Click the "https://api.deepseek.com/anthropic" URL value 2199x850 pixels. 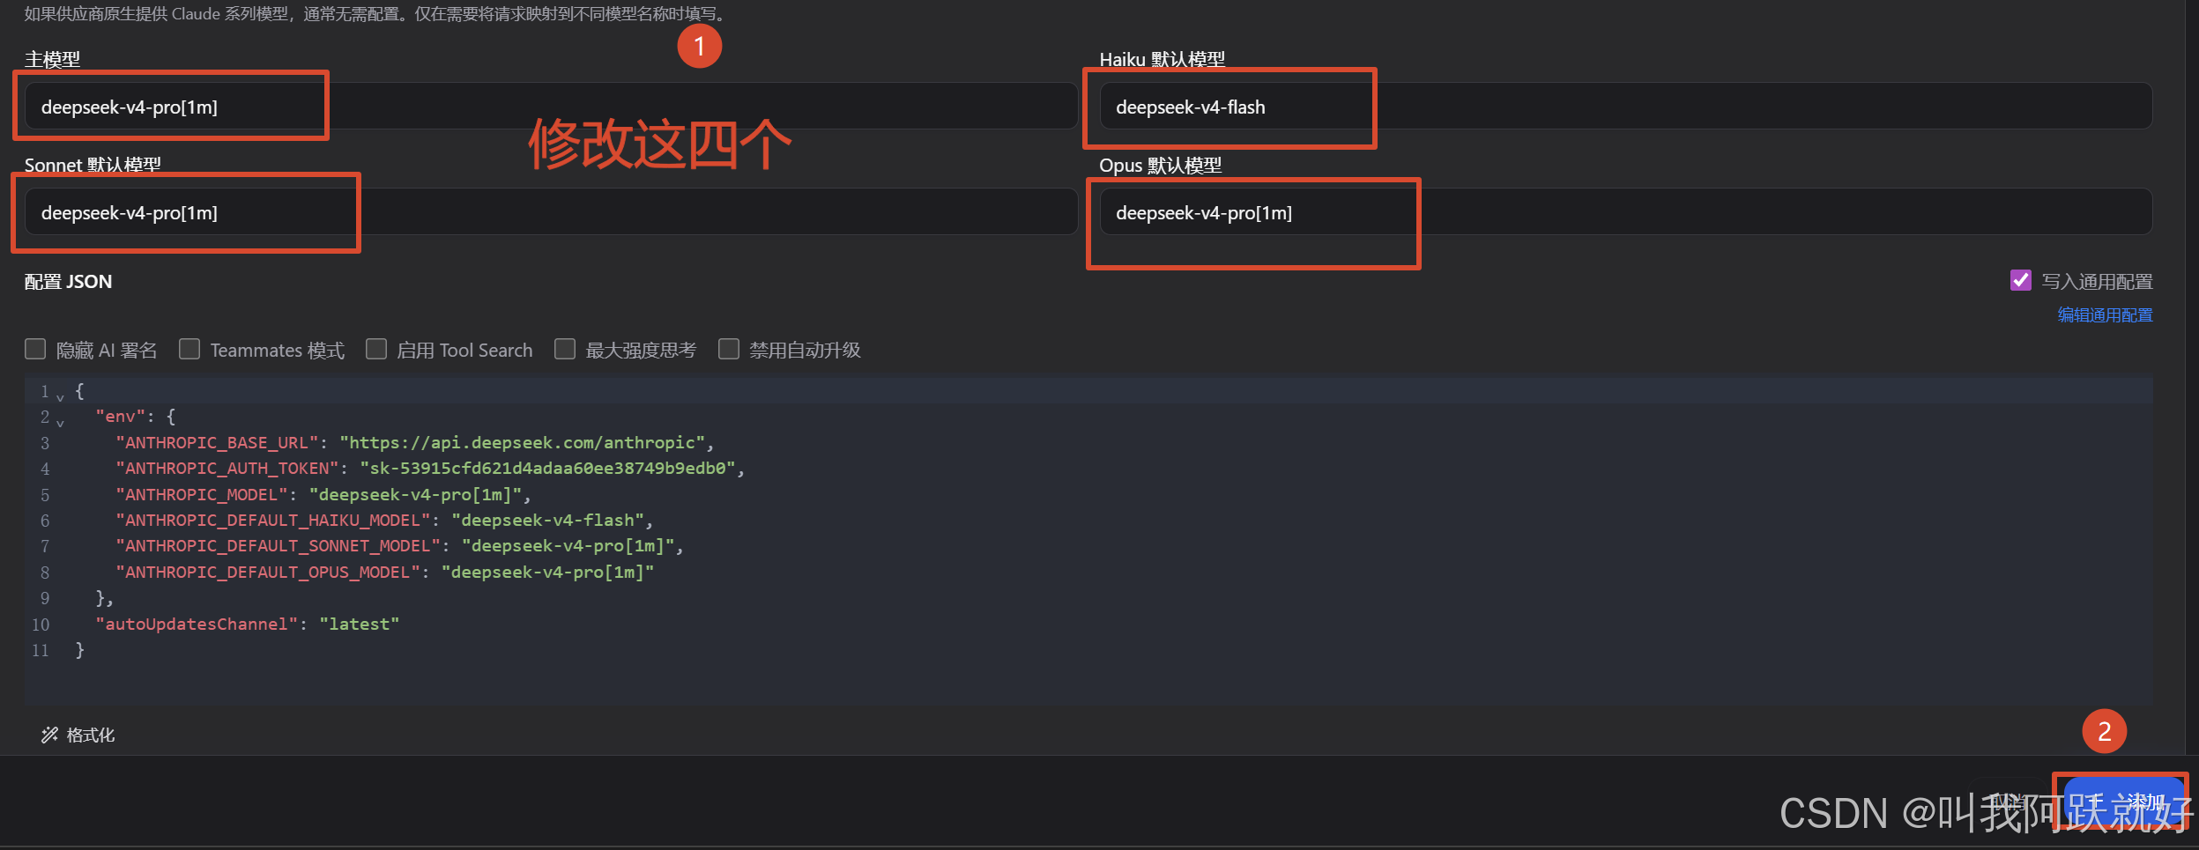pyautogui.click(x=522, y=442)
